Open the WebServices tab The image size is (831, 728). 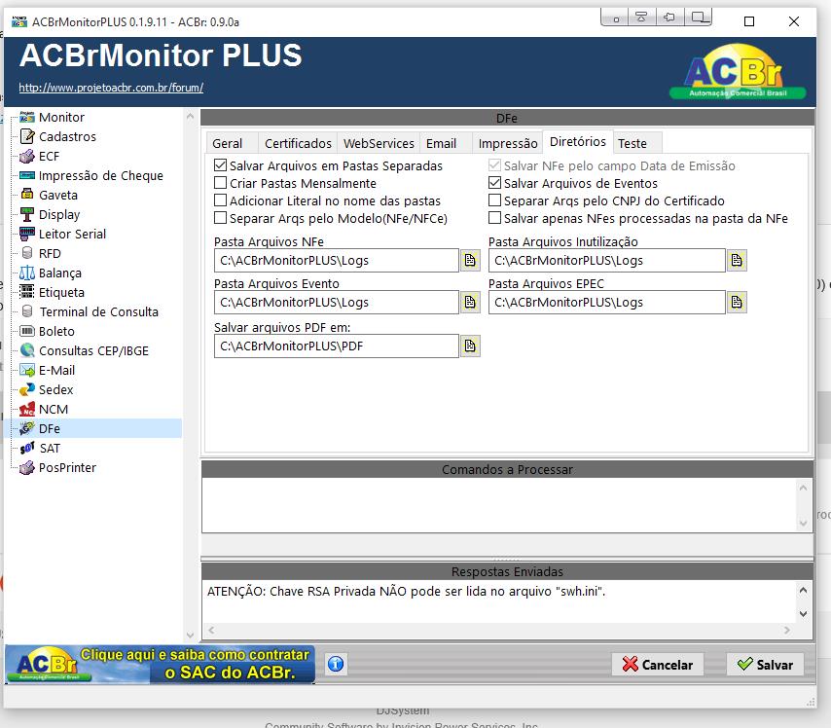click(x=379, y=143)
